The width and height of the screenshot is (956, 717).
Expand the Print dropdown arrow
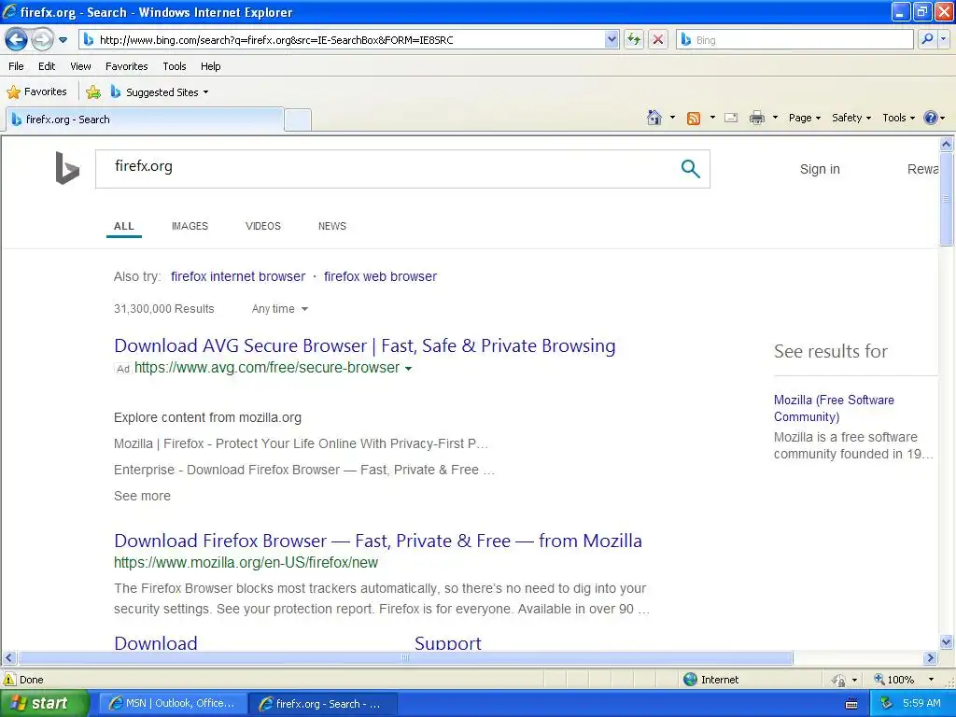(x=775, y=118)
